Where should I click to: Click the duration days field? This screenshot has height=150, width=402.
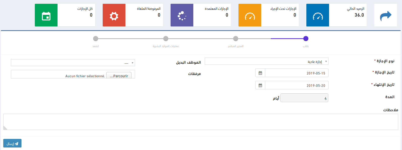tap(304, 98)
